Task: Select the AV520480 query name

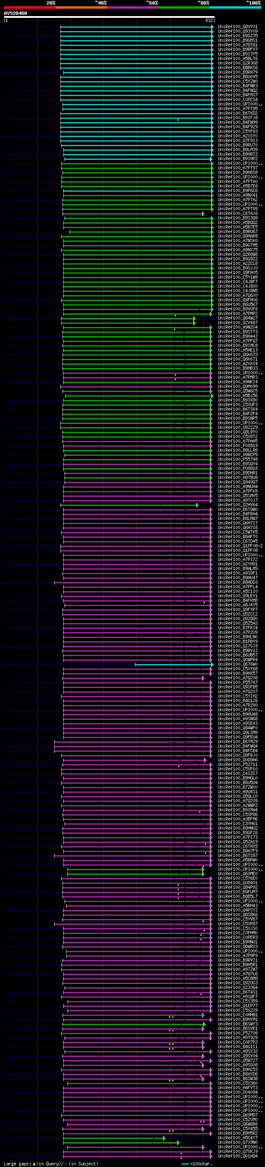Action: coord(15,14)
